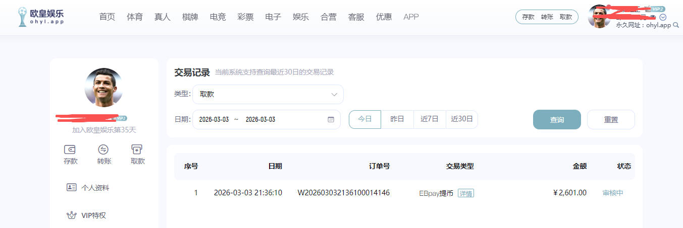Select the 近30日 date range option
Image resolution: width=683 pixels, height=228 pixels.
point(462,119)
